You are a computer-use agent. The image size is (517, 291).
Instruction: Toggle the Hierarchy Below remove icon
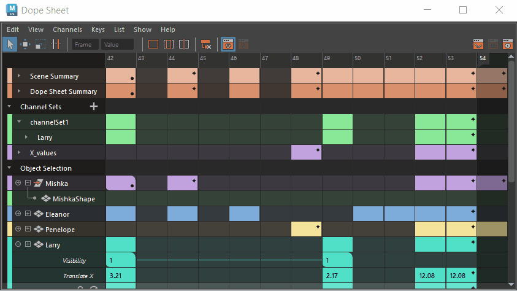[x=206, y=44]
